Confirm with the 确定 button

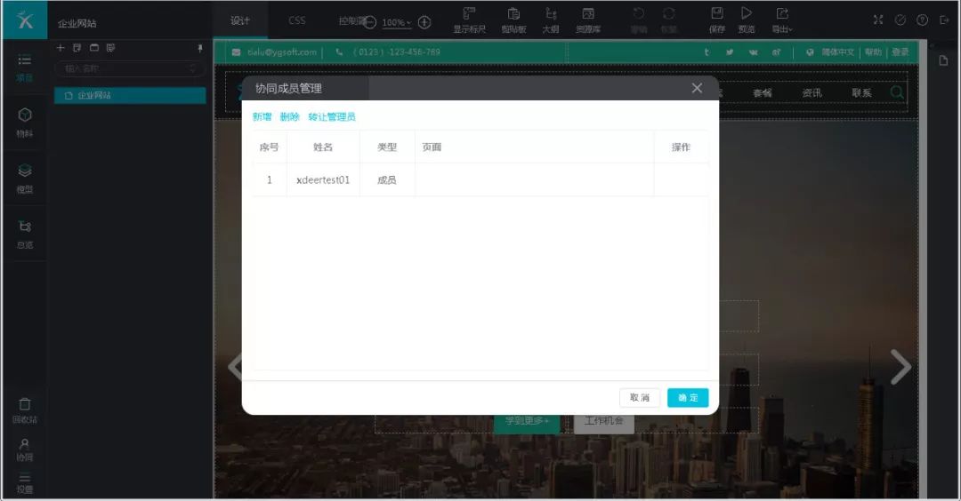688,398
